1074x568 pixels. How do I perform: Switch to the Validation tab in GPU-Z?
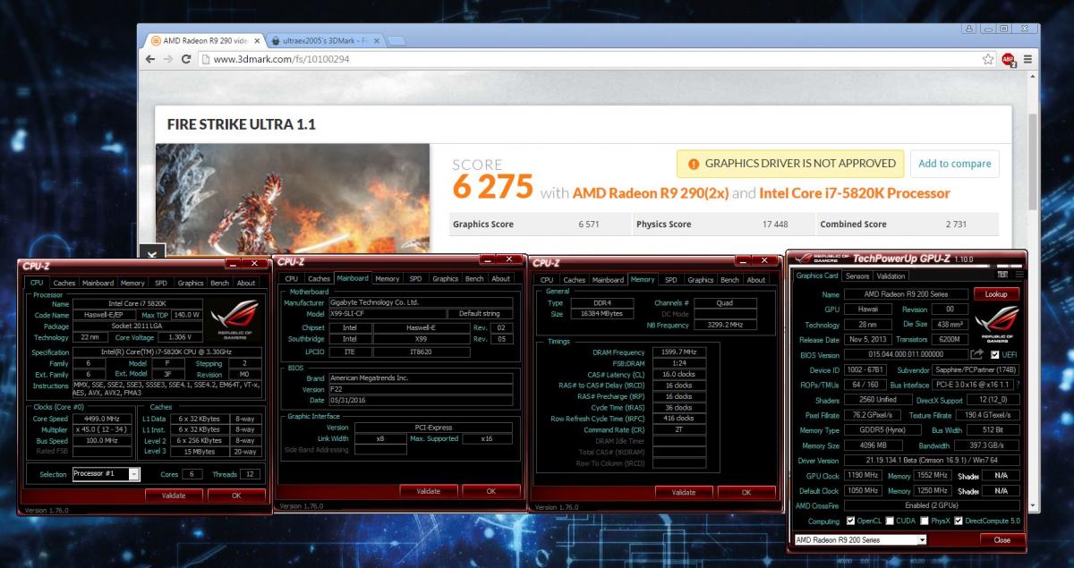(891, 276)
